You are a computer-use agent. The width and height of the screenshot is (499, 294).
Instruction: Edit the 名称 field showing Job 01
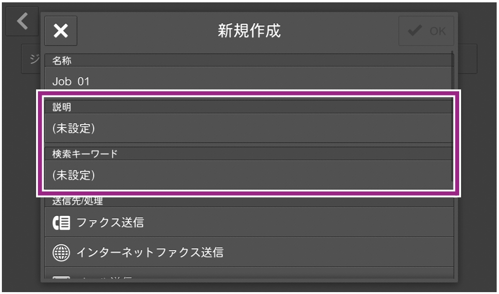[x=248, y=81]
